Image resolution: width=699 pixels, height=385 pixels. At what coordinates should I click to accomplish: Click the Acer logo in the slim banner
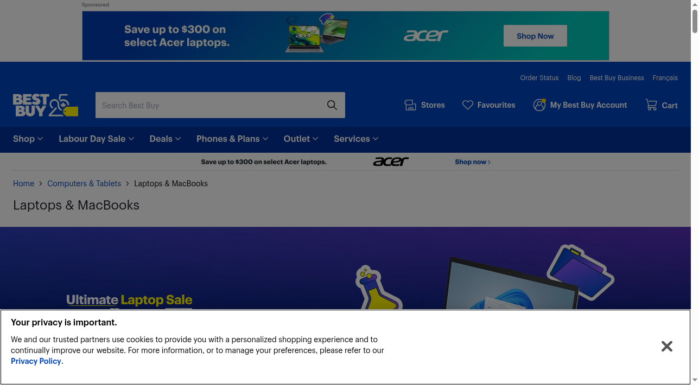[391, 161]
